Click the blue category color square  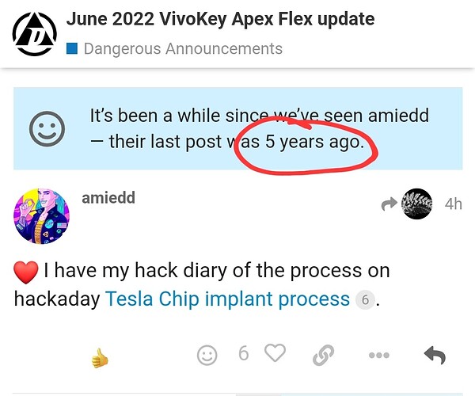[72, 48]
